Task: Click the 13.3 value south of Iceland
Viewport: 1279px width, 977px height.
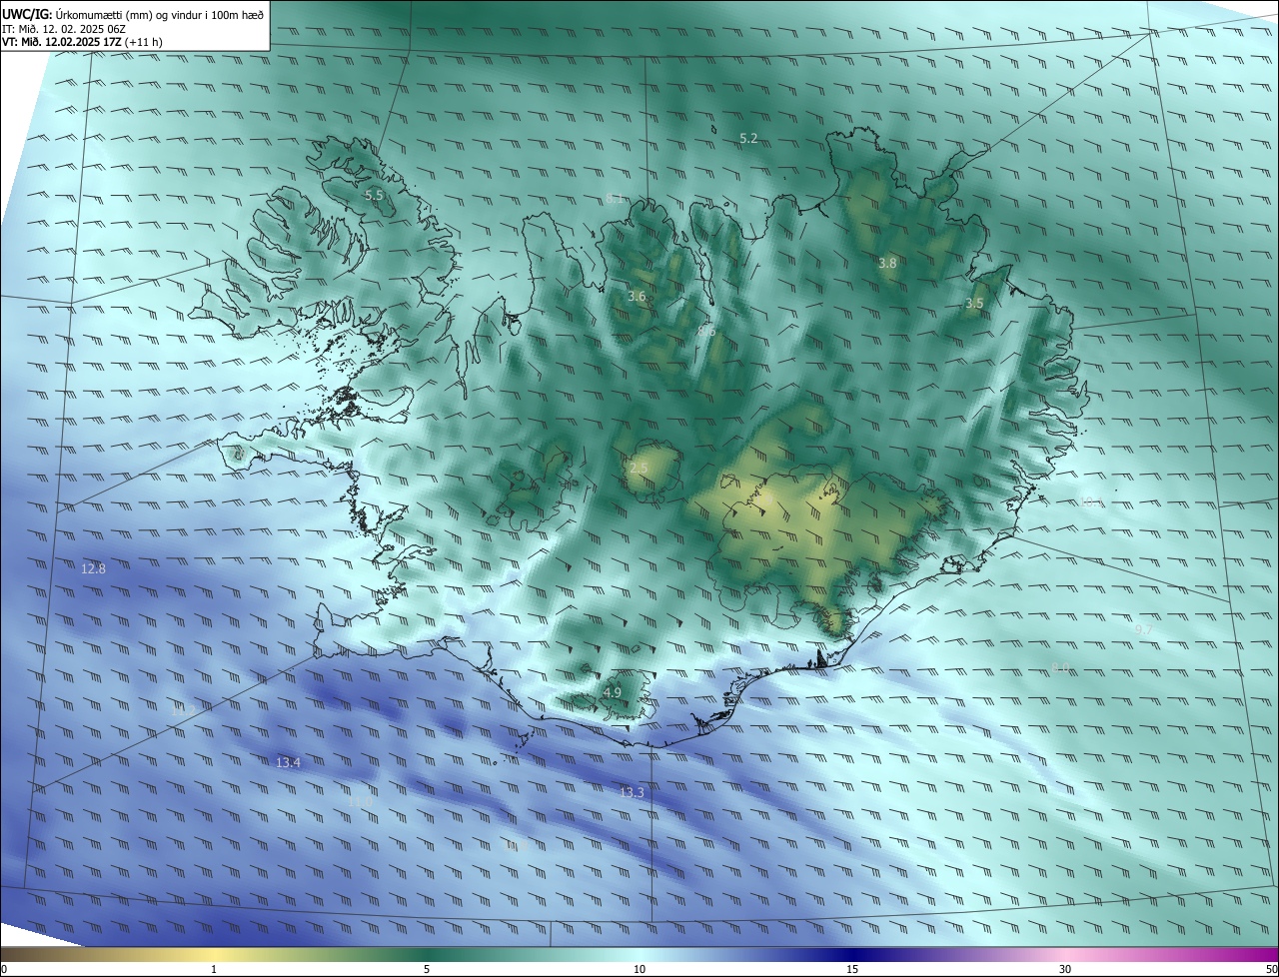Action: pos(632,792)
